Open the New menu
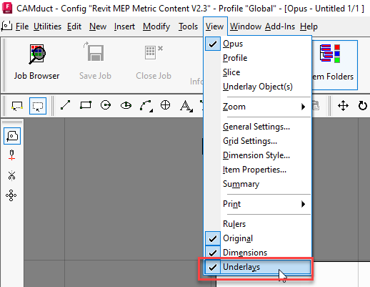Viewport: 370px width, 287px height. pos(98,26)
